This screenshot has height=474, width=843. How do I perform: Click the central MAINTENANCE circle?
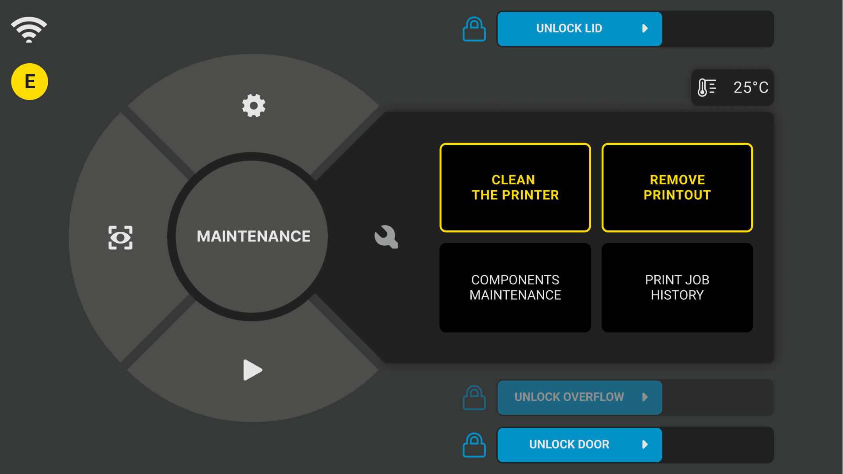click(253, 236)
